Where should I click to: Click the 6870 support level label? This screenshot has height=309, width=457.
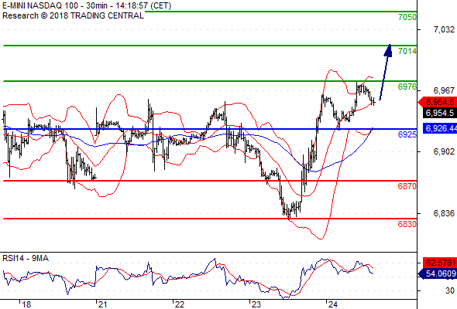407,186
